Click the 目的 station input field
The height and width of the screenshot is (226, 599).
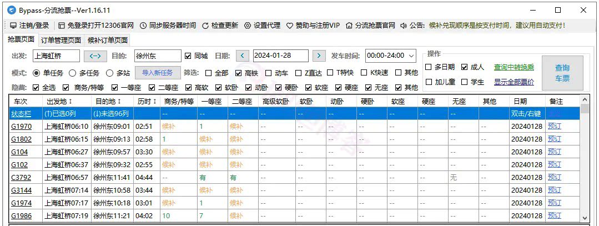pyautogui.click(x=158, y=56)
